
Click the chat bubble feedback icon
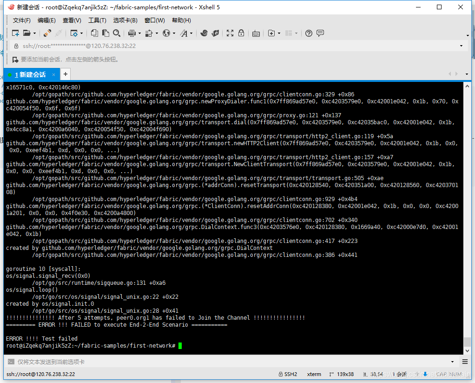[x=320, y=33]
